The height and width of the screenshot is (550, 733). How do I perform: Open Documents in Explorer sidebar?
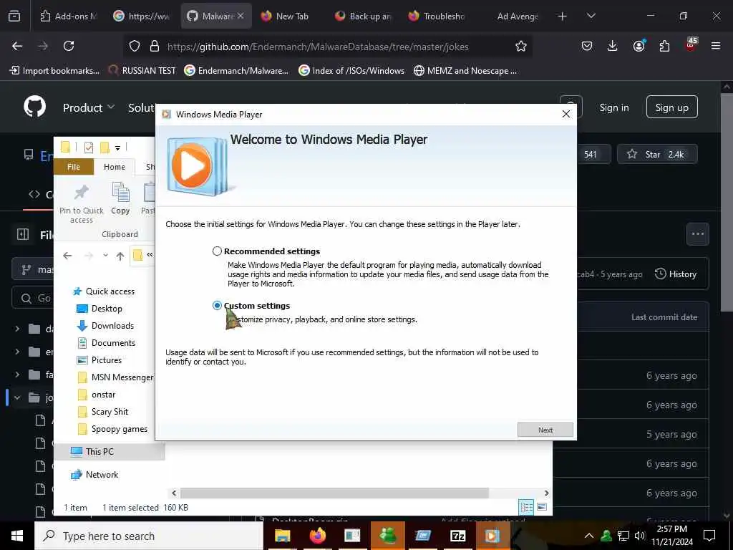click(107, 343)
